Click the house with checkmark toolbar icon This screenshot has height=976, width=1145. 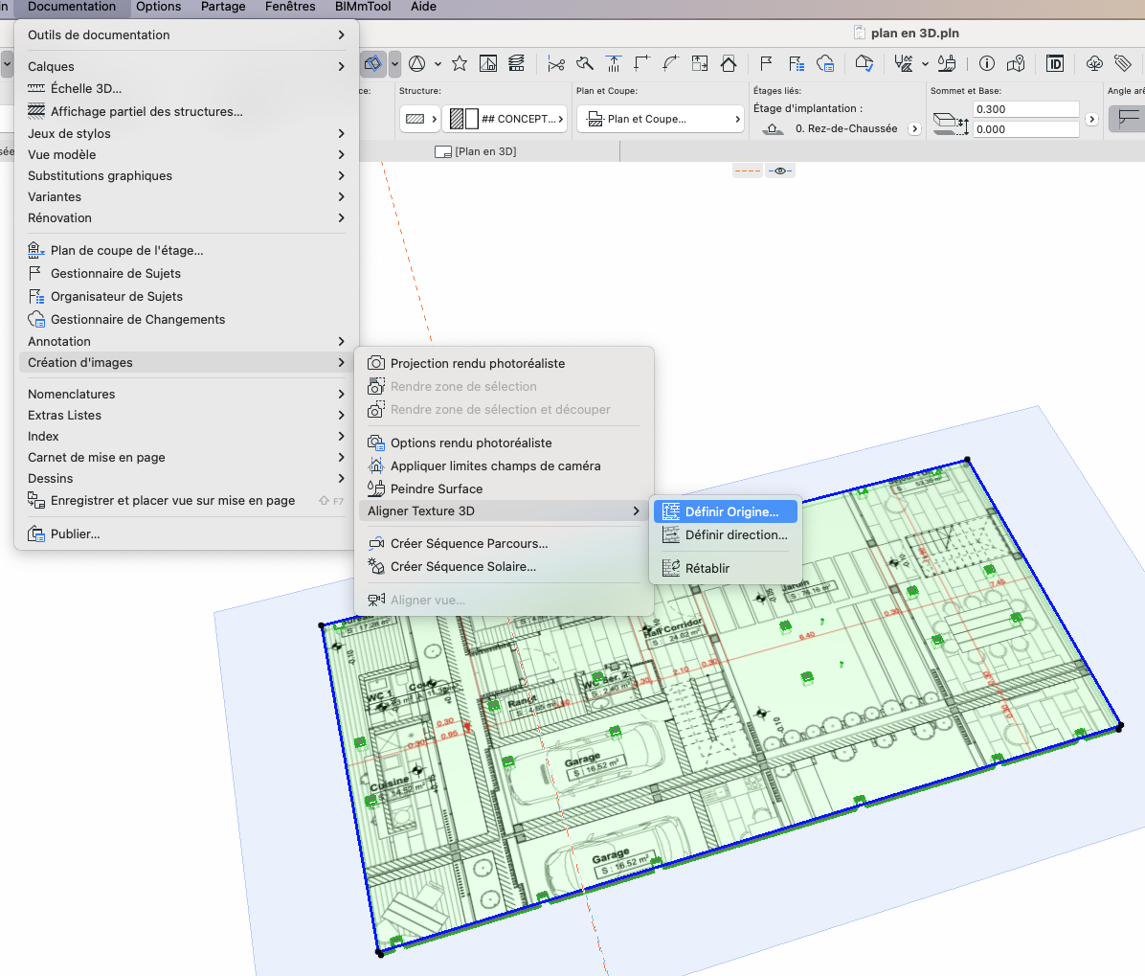(x=864, y=63)
